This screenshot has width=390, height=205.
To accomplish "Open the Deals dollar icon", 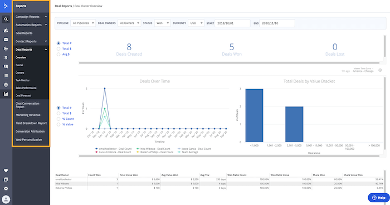I will click(6, 57).
